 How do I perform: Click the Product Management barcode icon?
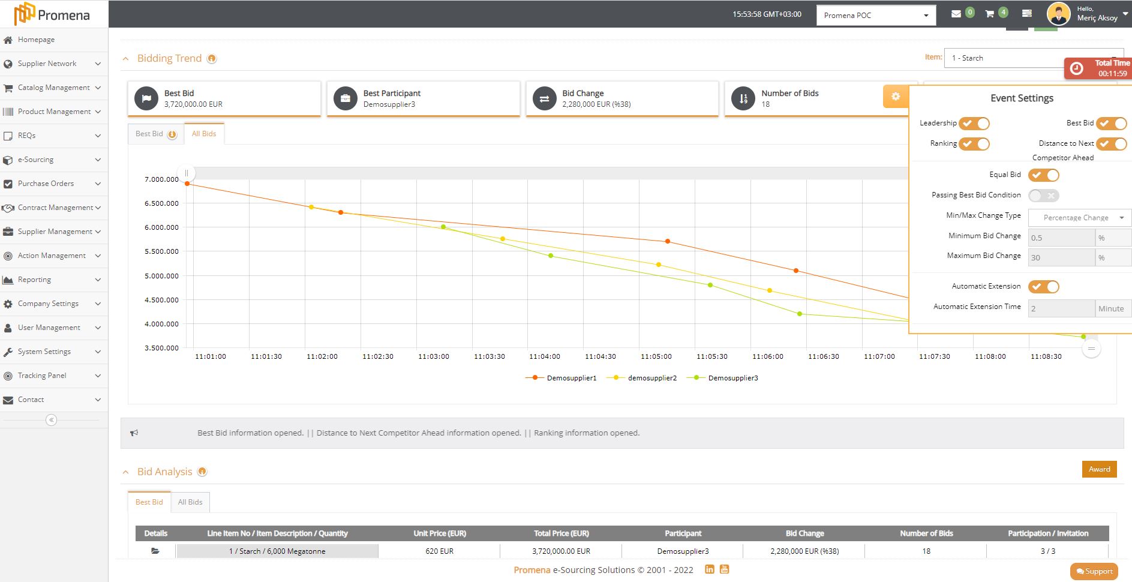point(8,112)
